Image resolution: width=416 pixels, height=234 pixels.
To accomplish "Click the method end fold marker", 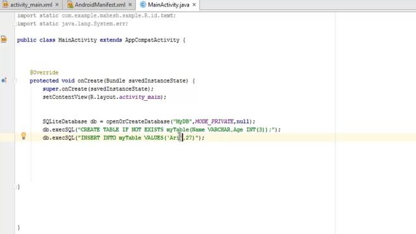I will [x=14, y=187].
